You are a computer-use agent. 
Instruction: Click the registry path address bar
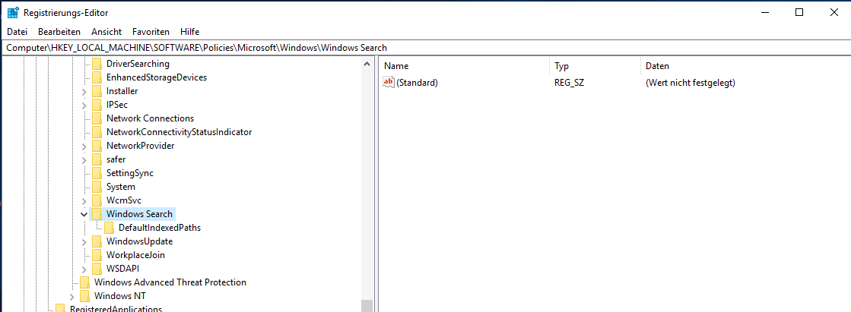(x=426, y=48)
